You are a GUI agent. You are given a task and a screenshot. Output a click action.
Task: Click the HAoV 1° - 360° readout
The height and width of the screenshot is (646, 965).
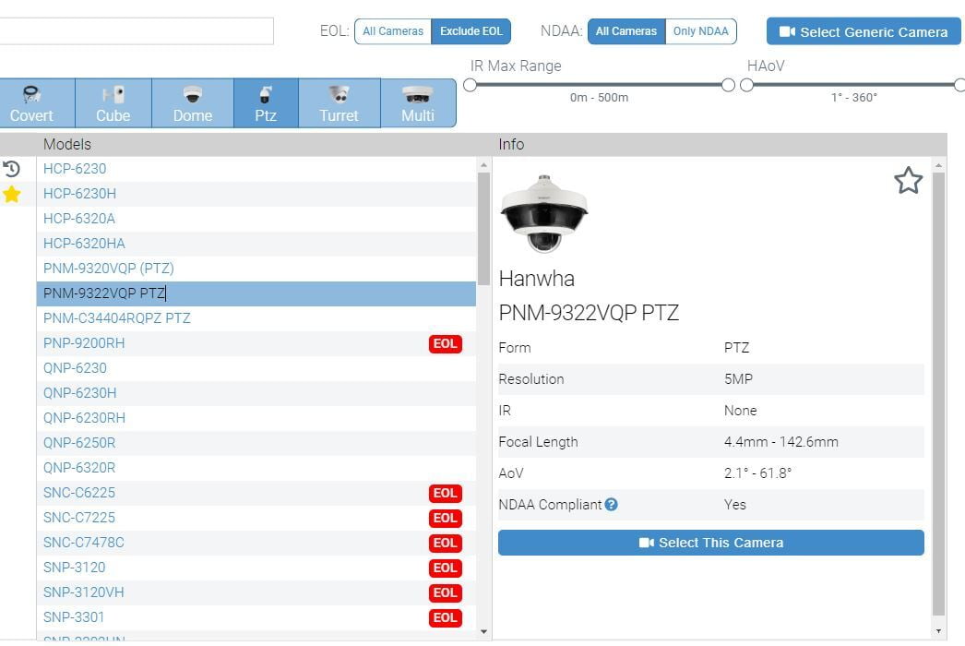pyautogui.click(x=854, y=97)
